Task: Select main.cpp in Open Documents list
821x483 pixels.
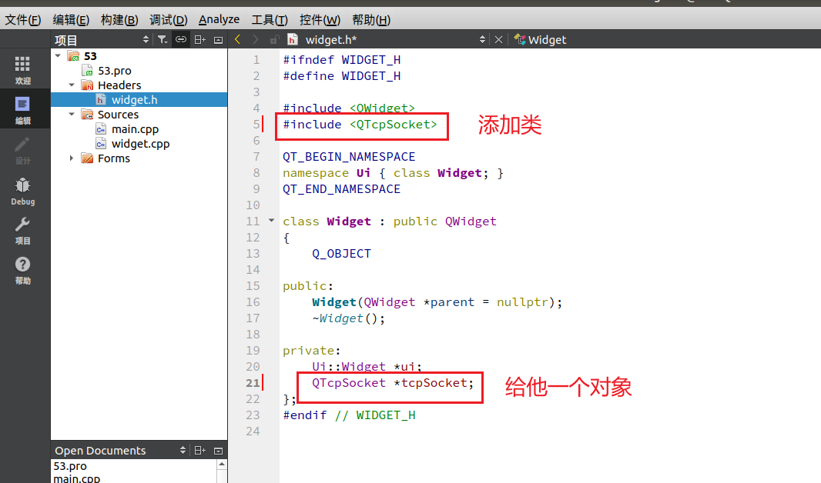Action: coord(76,478)
